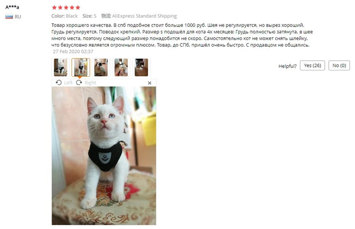
Task: Click the Color: Black label
Action: pos(64,16)
